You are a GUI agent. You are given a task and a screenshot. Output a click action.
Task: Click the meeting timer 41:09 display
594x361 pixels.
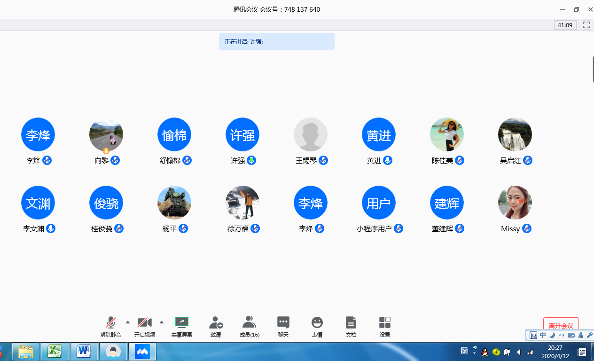[x=564, y=25]
